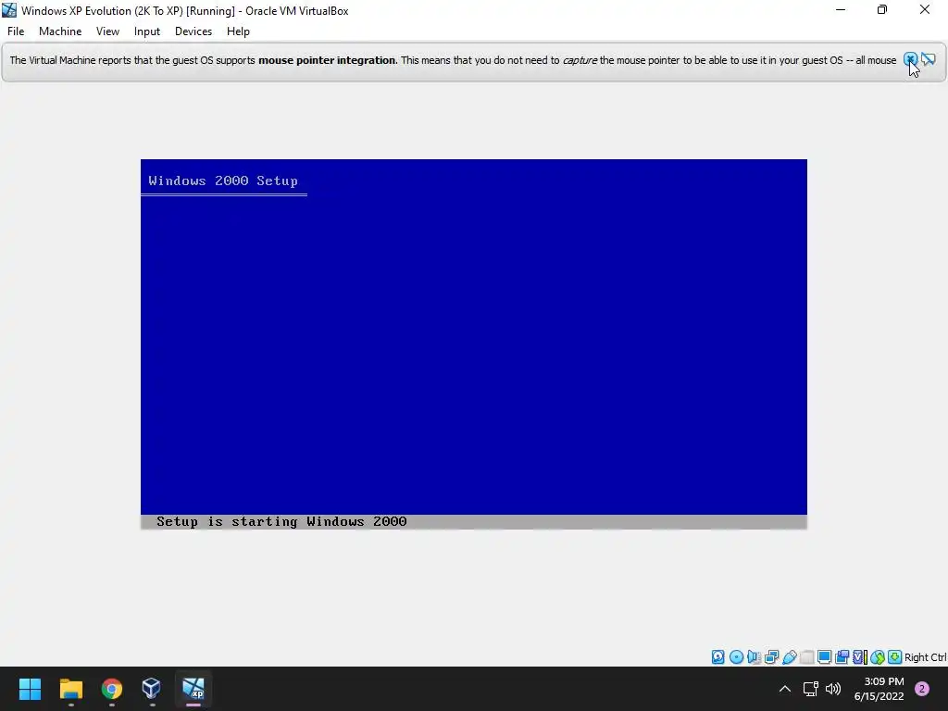Click the network adapters indicator

[x=771, y=656]
